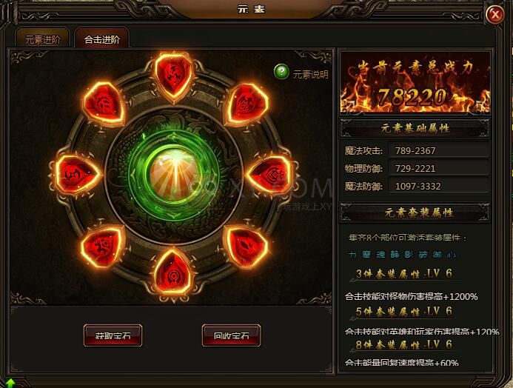513x388 pixels.
Task: Click the 元素套装属性 section header
Action: pos(415,213)
